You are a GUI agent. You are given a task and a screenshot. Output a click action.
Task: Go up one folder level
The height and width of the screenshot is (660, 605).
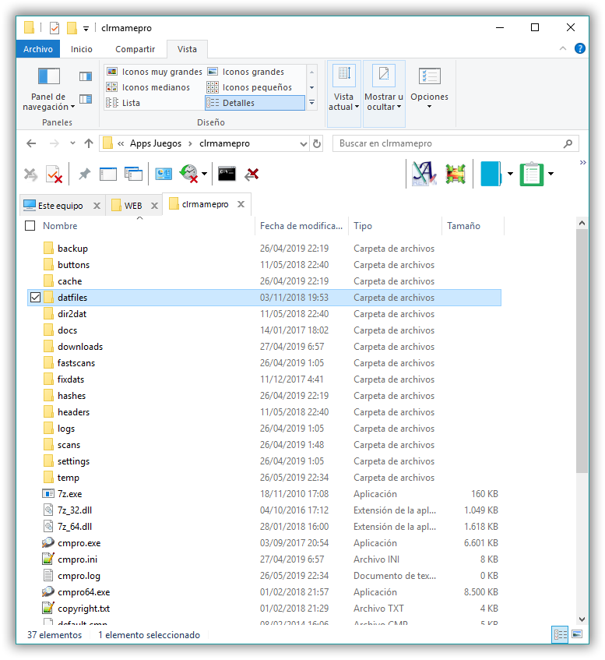[88, 143]
